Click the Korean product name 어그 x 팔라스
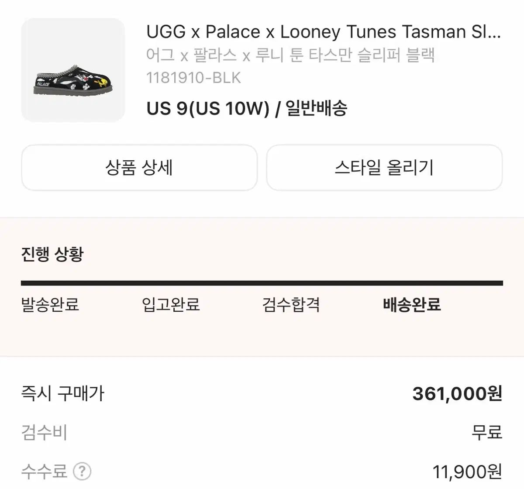524x489 pixels. point(290,55)
